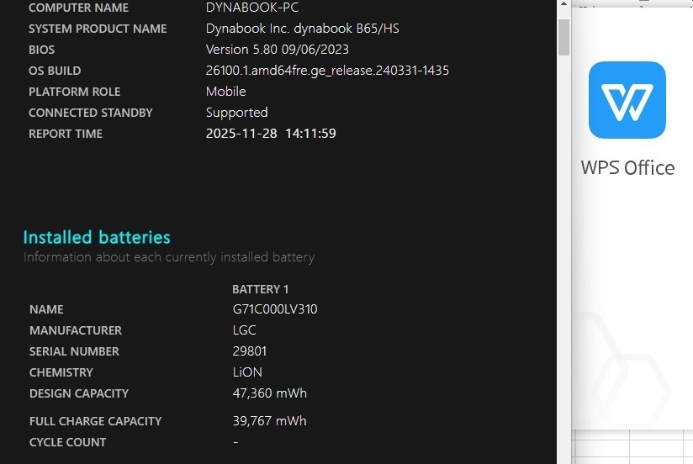Screen dimensions: 693x464
Task: Click the WPS Office logo icon
Action: point(627,100)
